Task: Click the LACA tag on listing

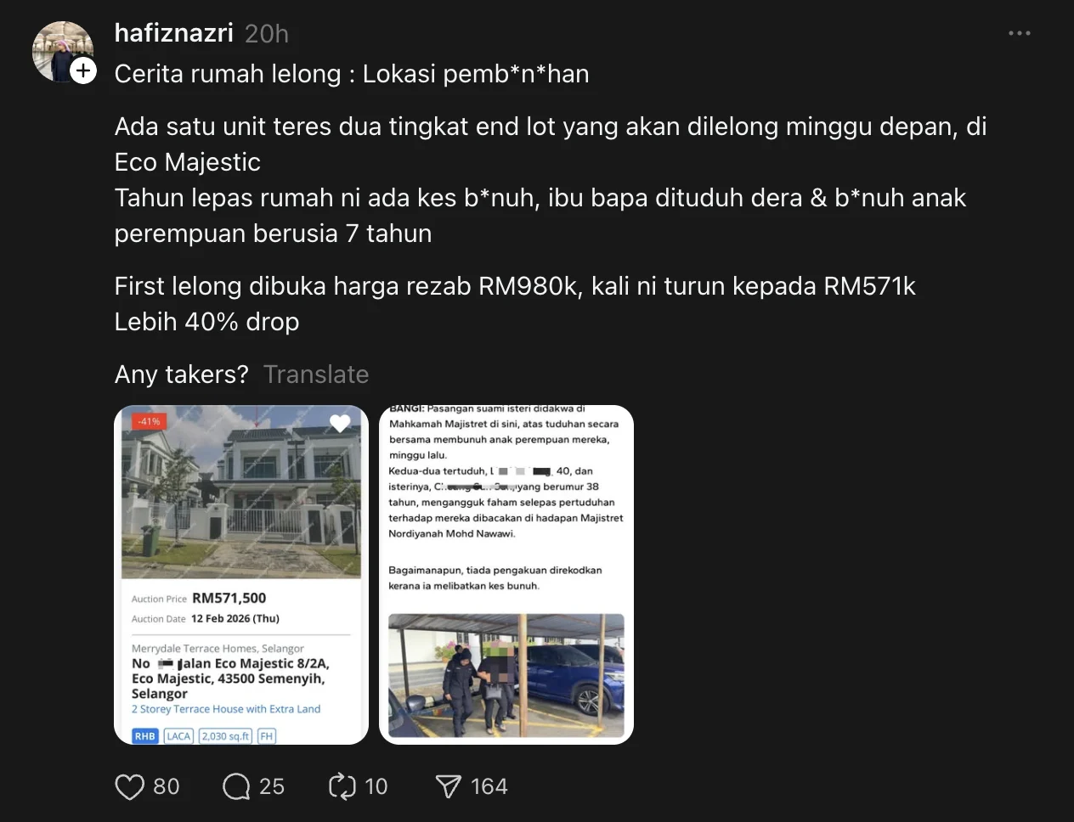Action: point(178,736)
